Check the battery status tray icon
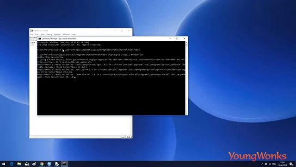The image size is (296, 167). tap(266, 164)
